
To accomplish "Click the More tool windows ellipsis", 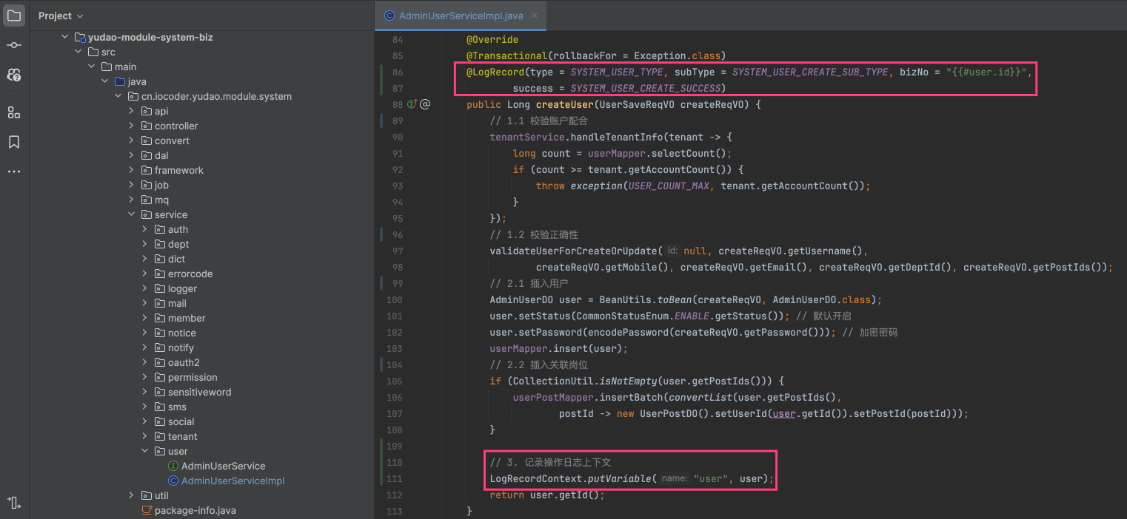I will [x=14, y=172].
